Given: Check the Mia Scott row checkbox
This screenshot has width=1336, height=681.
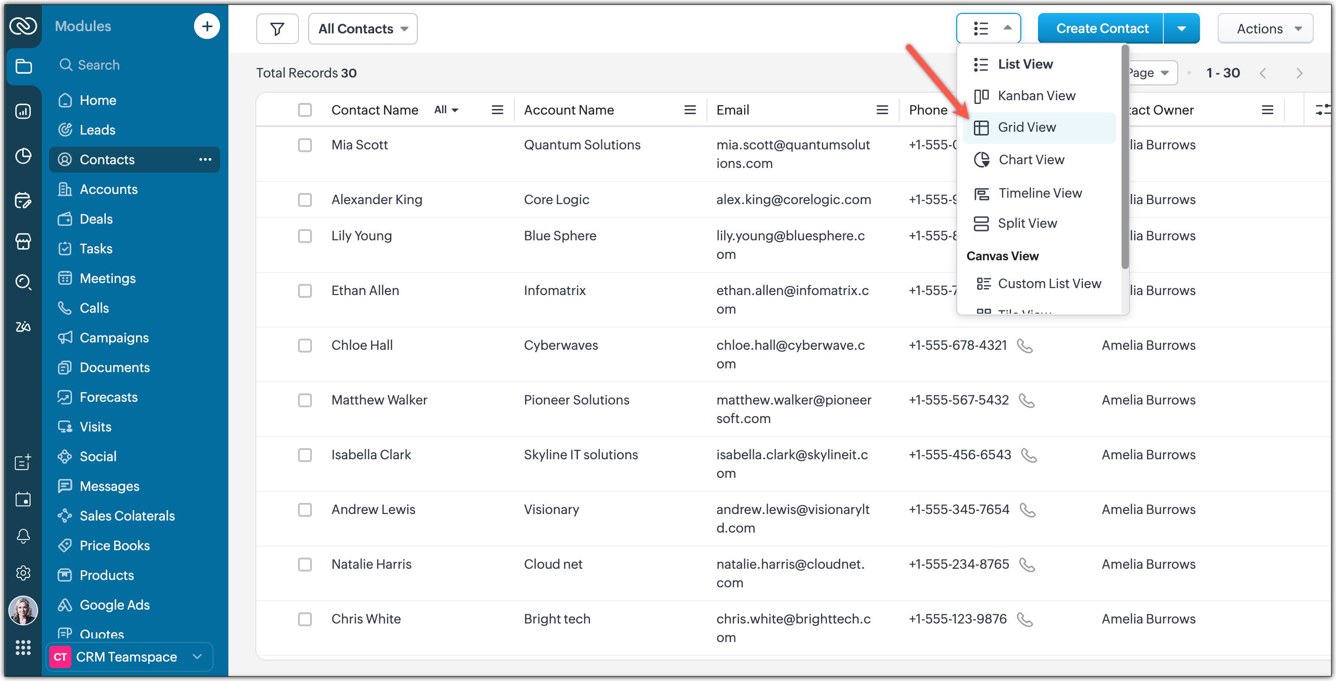Looking at the screenshot, I should [x=305, y=145].
